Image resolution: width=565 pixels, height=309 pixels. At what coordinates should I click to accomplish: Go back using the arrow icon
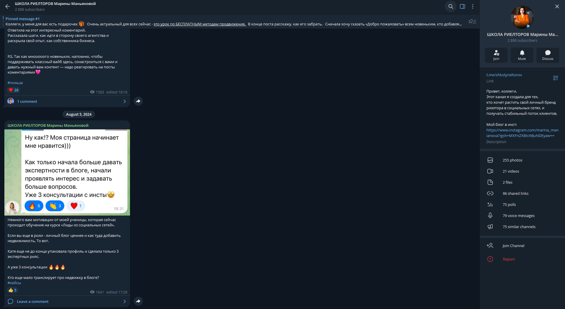8,6
